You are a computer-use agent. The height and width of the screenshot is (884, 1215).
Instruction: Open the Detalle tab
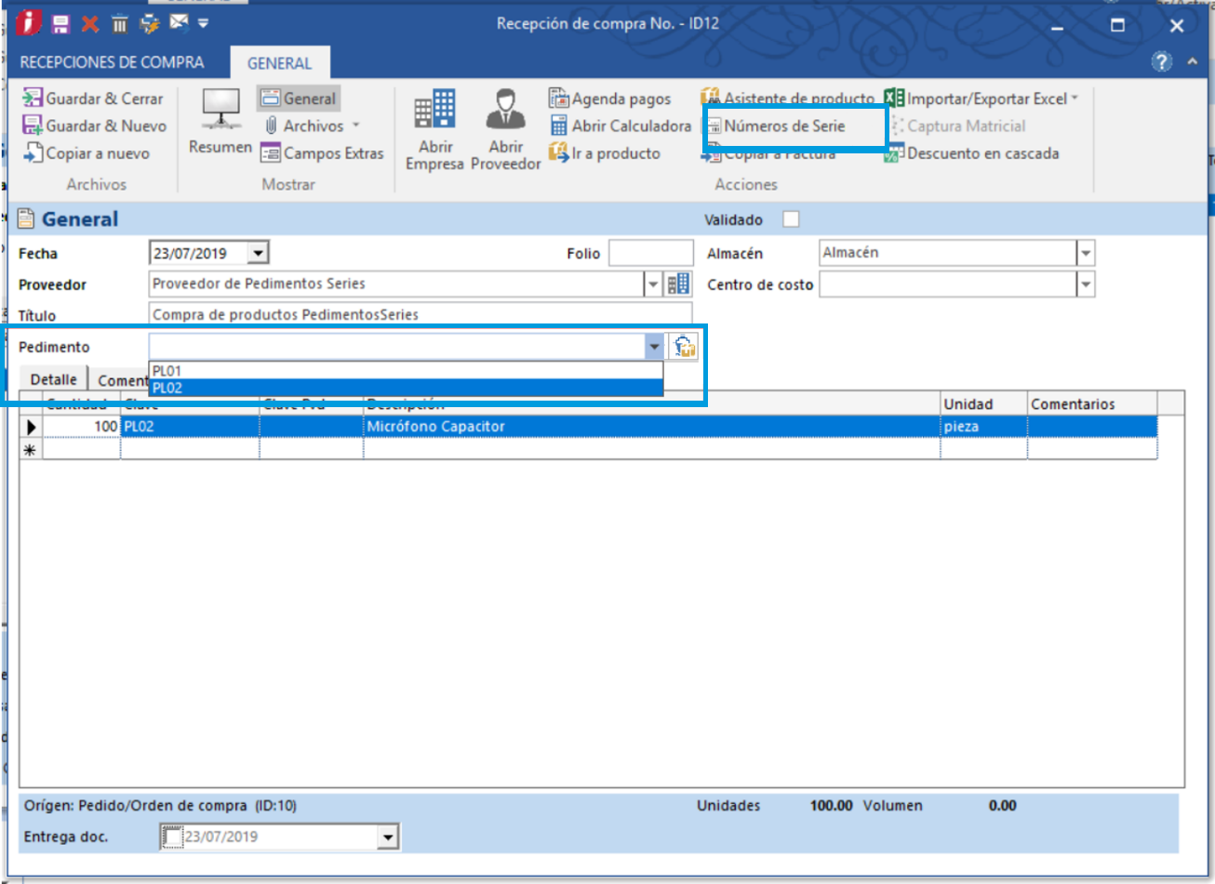coord(53,379)
